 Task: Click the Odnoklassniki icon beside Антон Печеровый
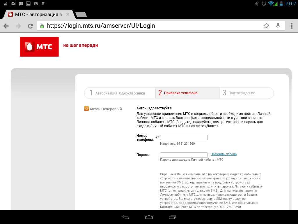click(x=86, y=108)
